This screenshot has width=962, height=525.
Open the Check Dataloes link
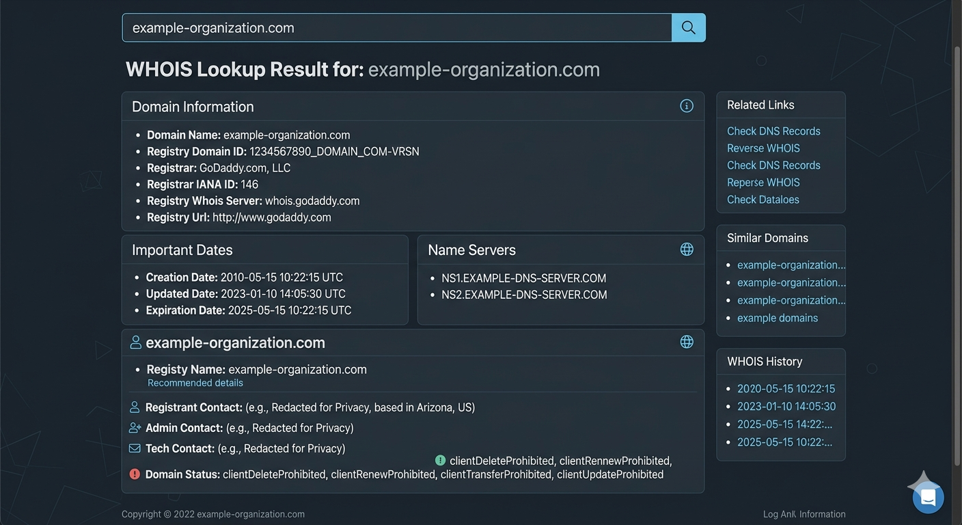pos(762,200)
